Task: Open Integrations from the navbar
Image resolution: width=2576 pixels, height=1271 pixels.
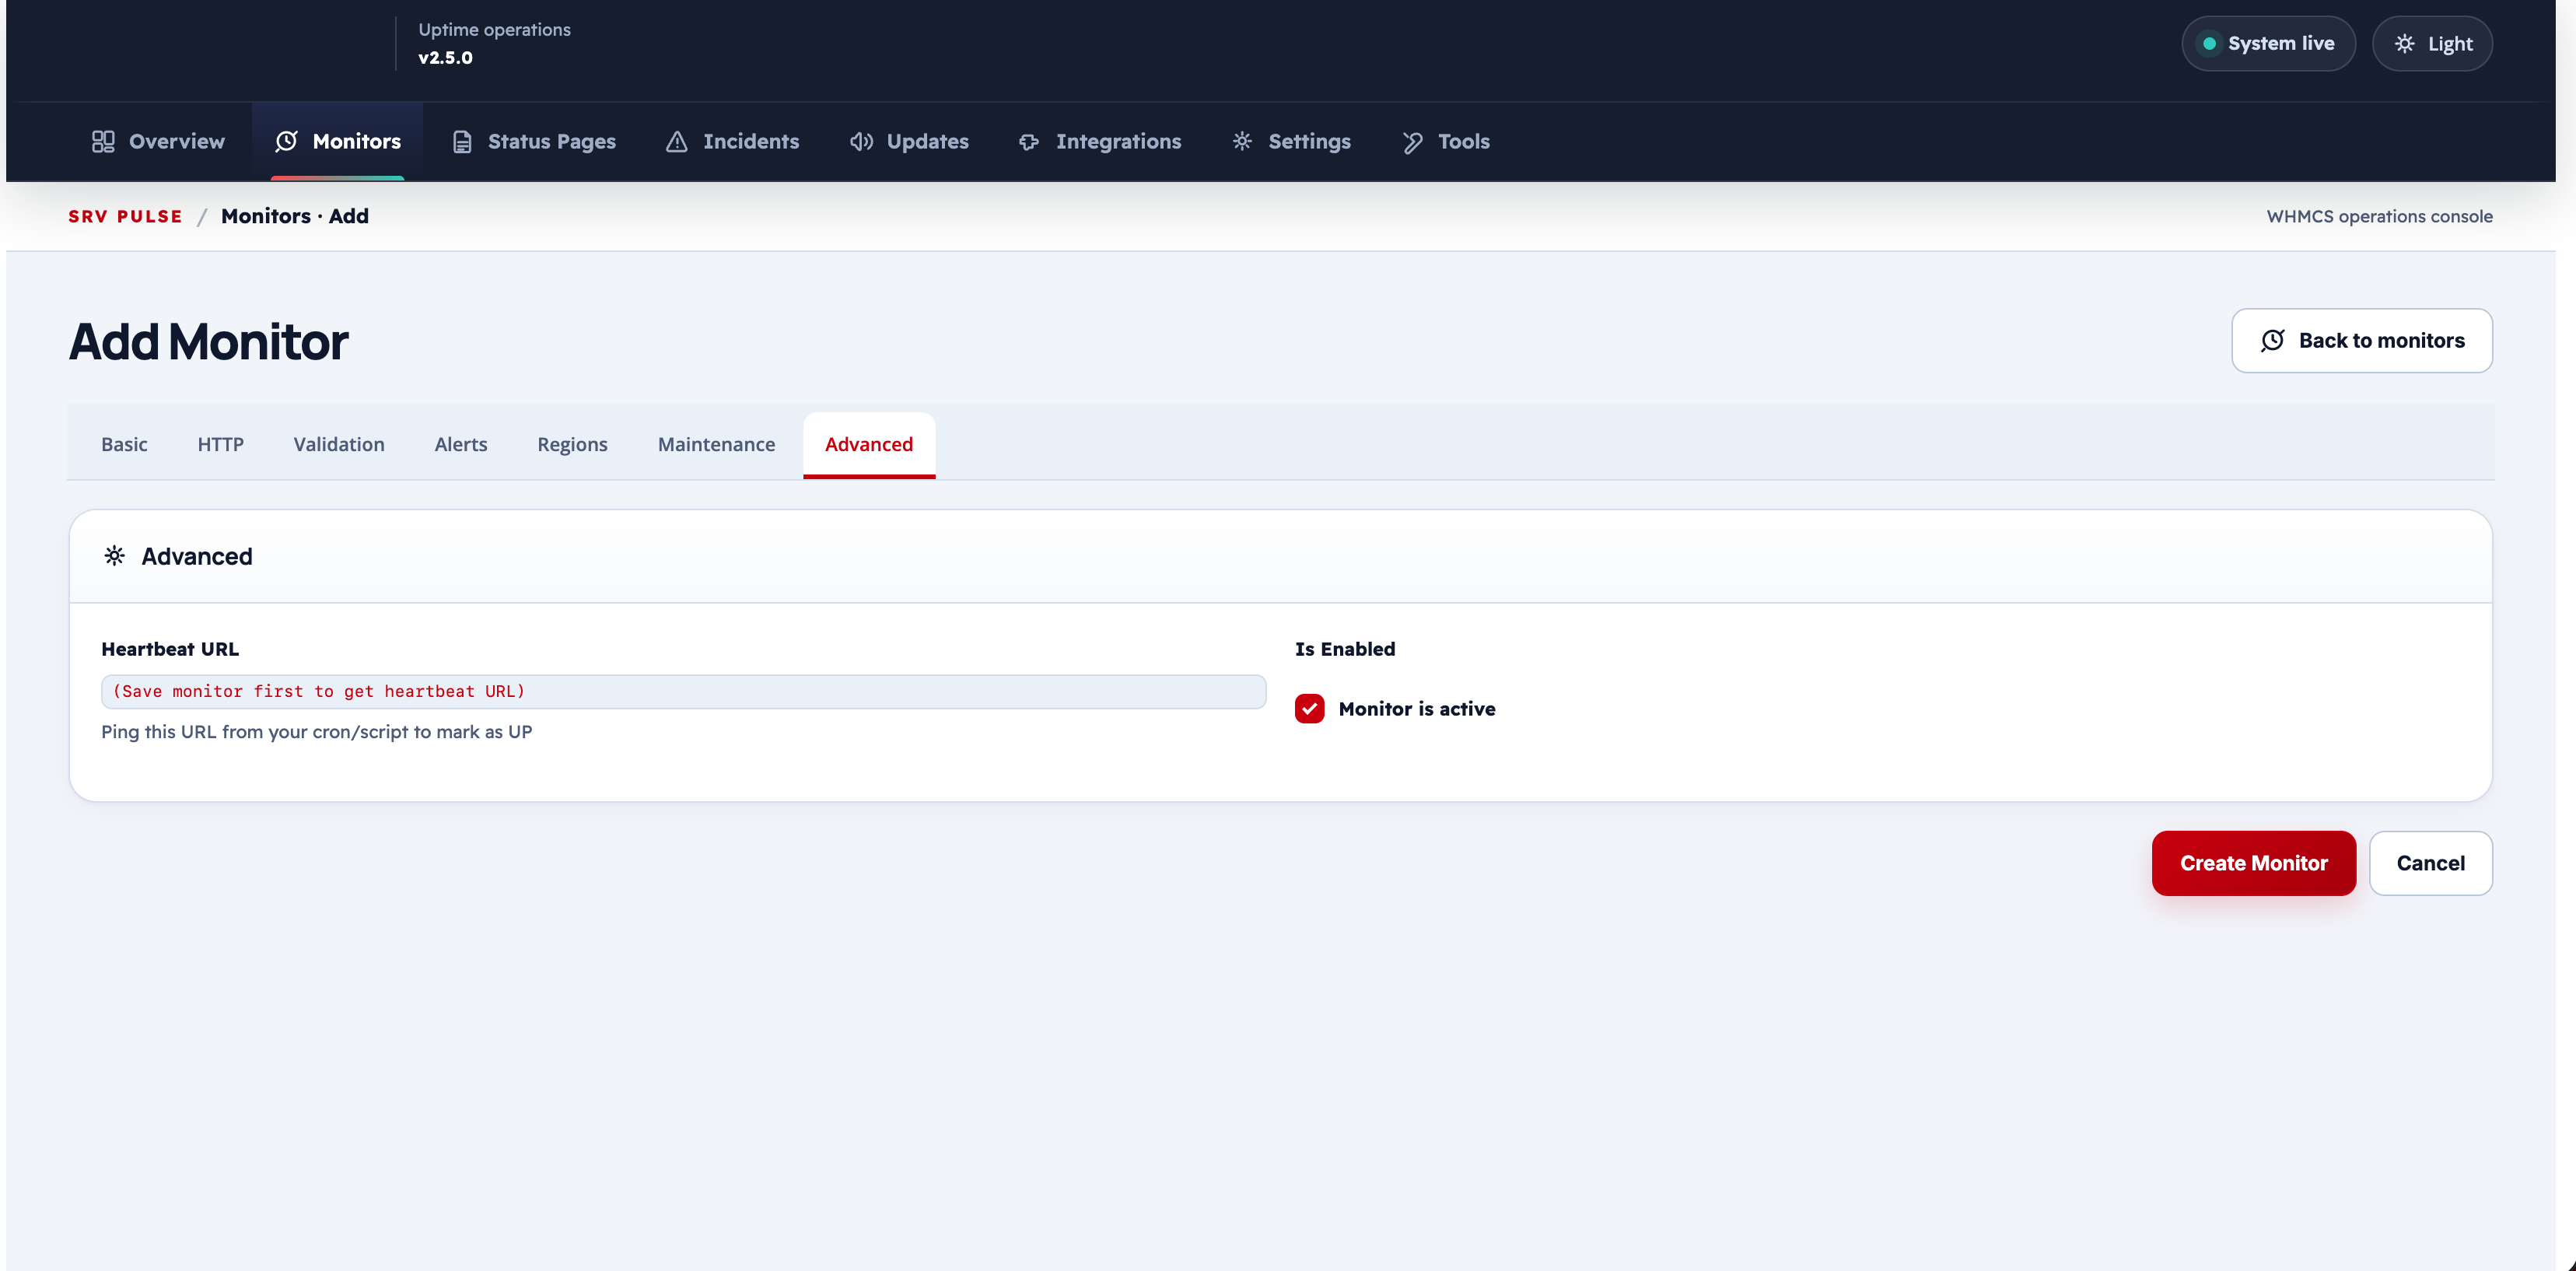Action: pyautogui.click(x=1100, y=141)
